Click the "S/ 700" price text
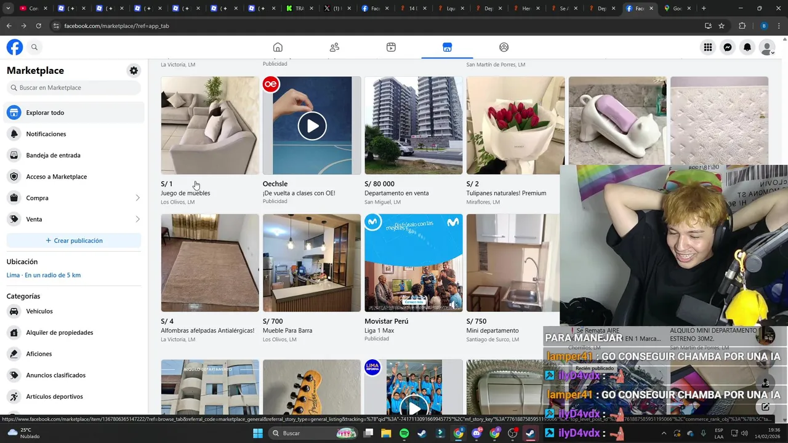 click(x=273, y=321)
